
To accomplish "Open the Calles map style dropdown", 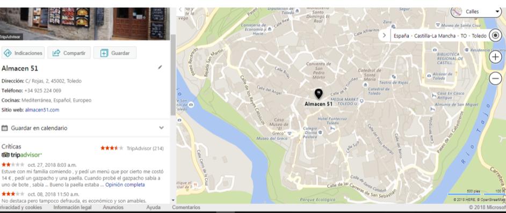I will [476, 12].
